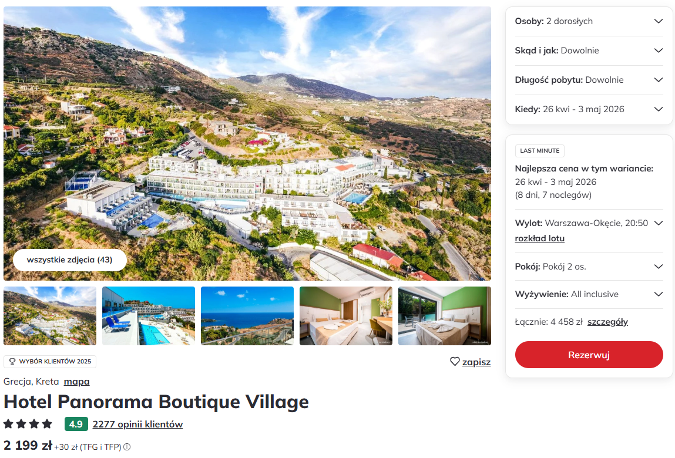Click the hotel star rating icons

pos(28,424)
